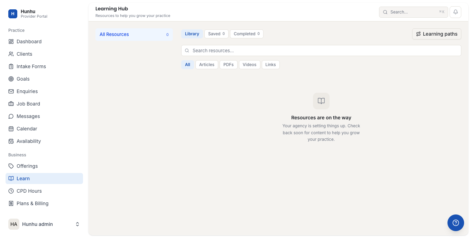
Task: Click the Plans & Billing receipt icon
Action: coord(11,203)
